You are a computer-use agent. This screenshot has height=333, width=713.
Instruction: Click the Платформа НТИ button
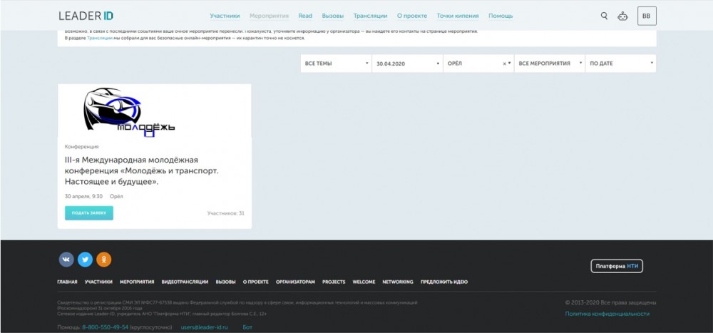(x=617, y=266)
